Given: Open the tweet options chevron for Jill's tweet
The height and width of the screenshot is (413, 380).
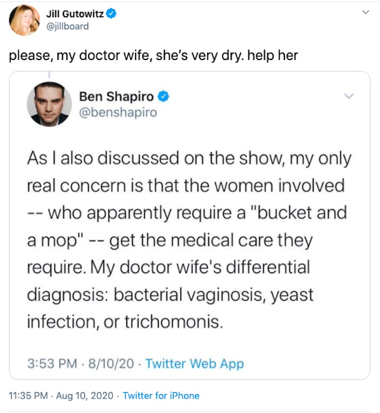Looking at the screenshot, I should click(x=366, y=12).
